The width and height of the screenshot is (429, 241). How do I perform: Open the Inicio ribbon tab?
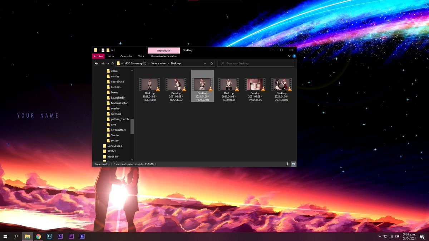(111, 56)
